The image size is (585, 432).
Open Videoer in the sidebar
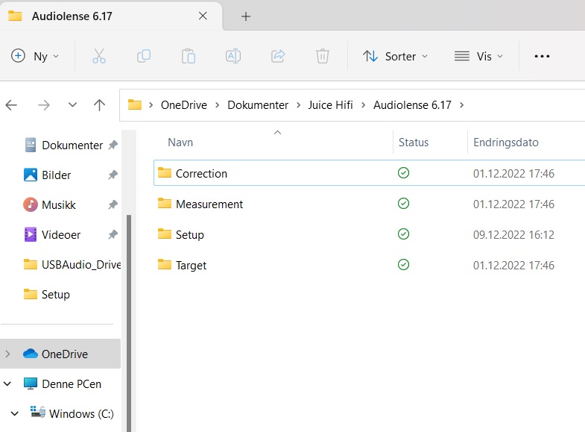click(x=52, y=234)
